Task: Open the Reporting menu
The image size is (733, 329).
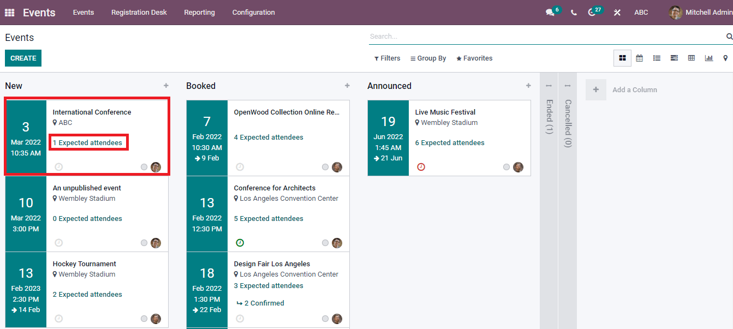Action: 199,13
